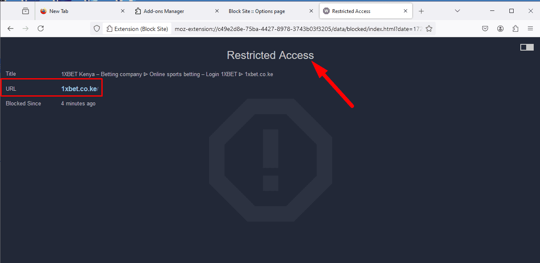Close the New Tab tab
The width and height of the screenshot is (540, 263).
point(122,11)
